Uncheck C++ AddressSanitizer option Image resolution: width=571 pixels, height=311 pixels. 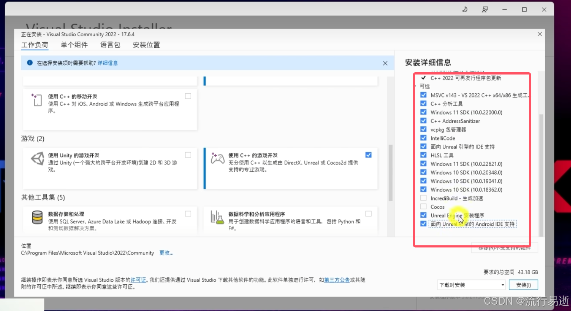click(x=423, y=120)
